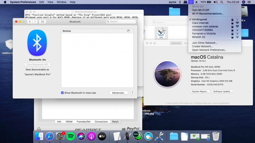
Task: Click the Finder window search field
Action: pyautogui.click(x=170, y=22)
